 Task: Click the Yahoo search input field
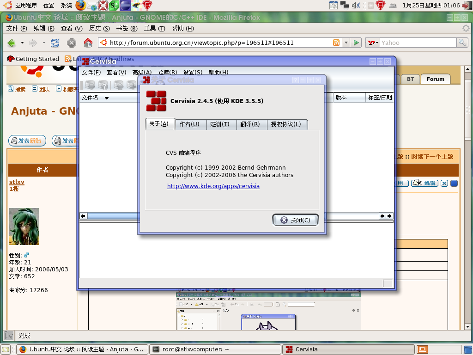[418, 43]
